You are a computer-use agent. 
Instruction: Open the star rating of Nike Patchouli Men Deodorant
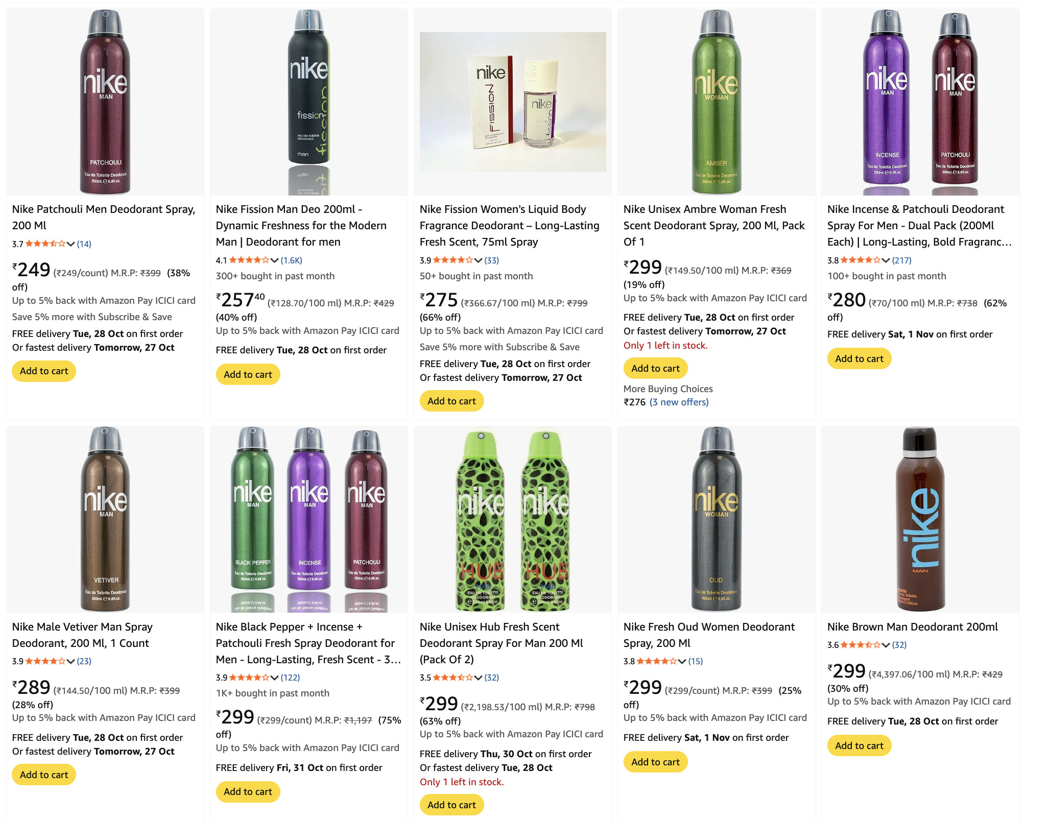tap(45, 244)
